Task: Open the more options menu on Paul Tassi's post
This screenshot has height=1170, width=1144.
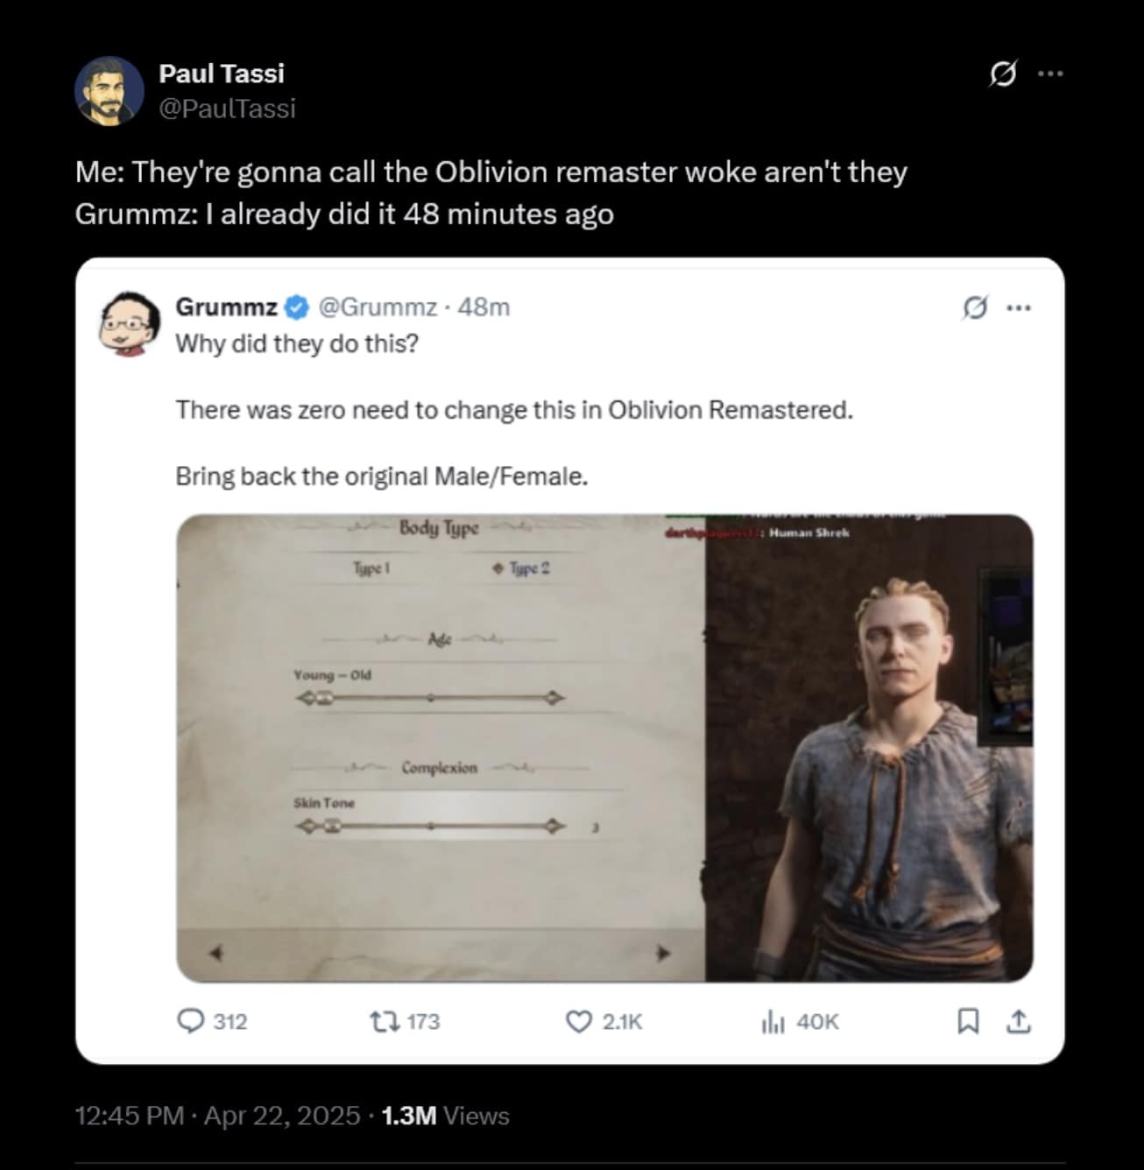Action: point(1050,74)
